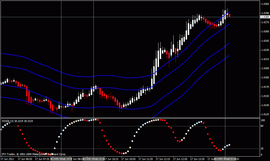The width and height of the screenshot is (270, 161).
Task: Click the 17 Jun 13:35 time label
Action: click(197, 159)
